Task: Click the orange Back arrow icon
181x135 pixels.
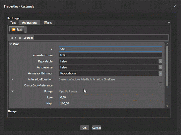Action: point(14,30)
